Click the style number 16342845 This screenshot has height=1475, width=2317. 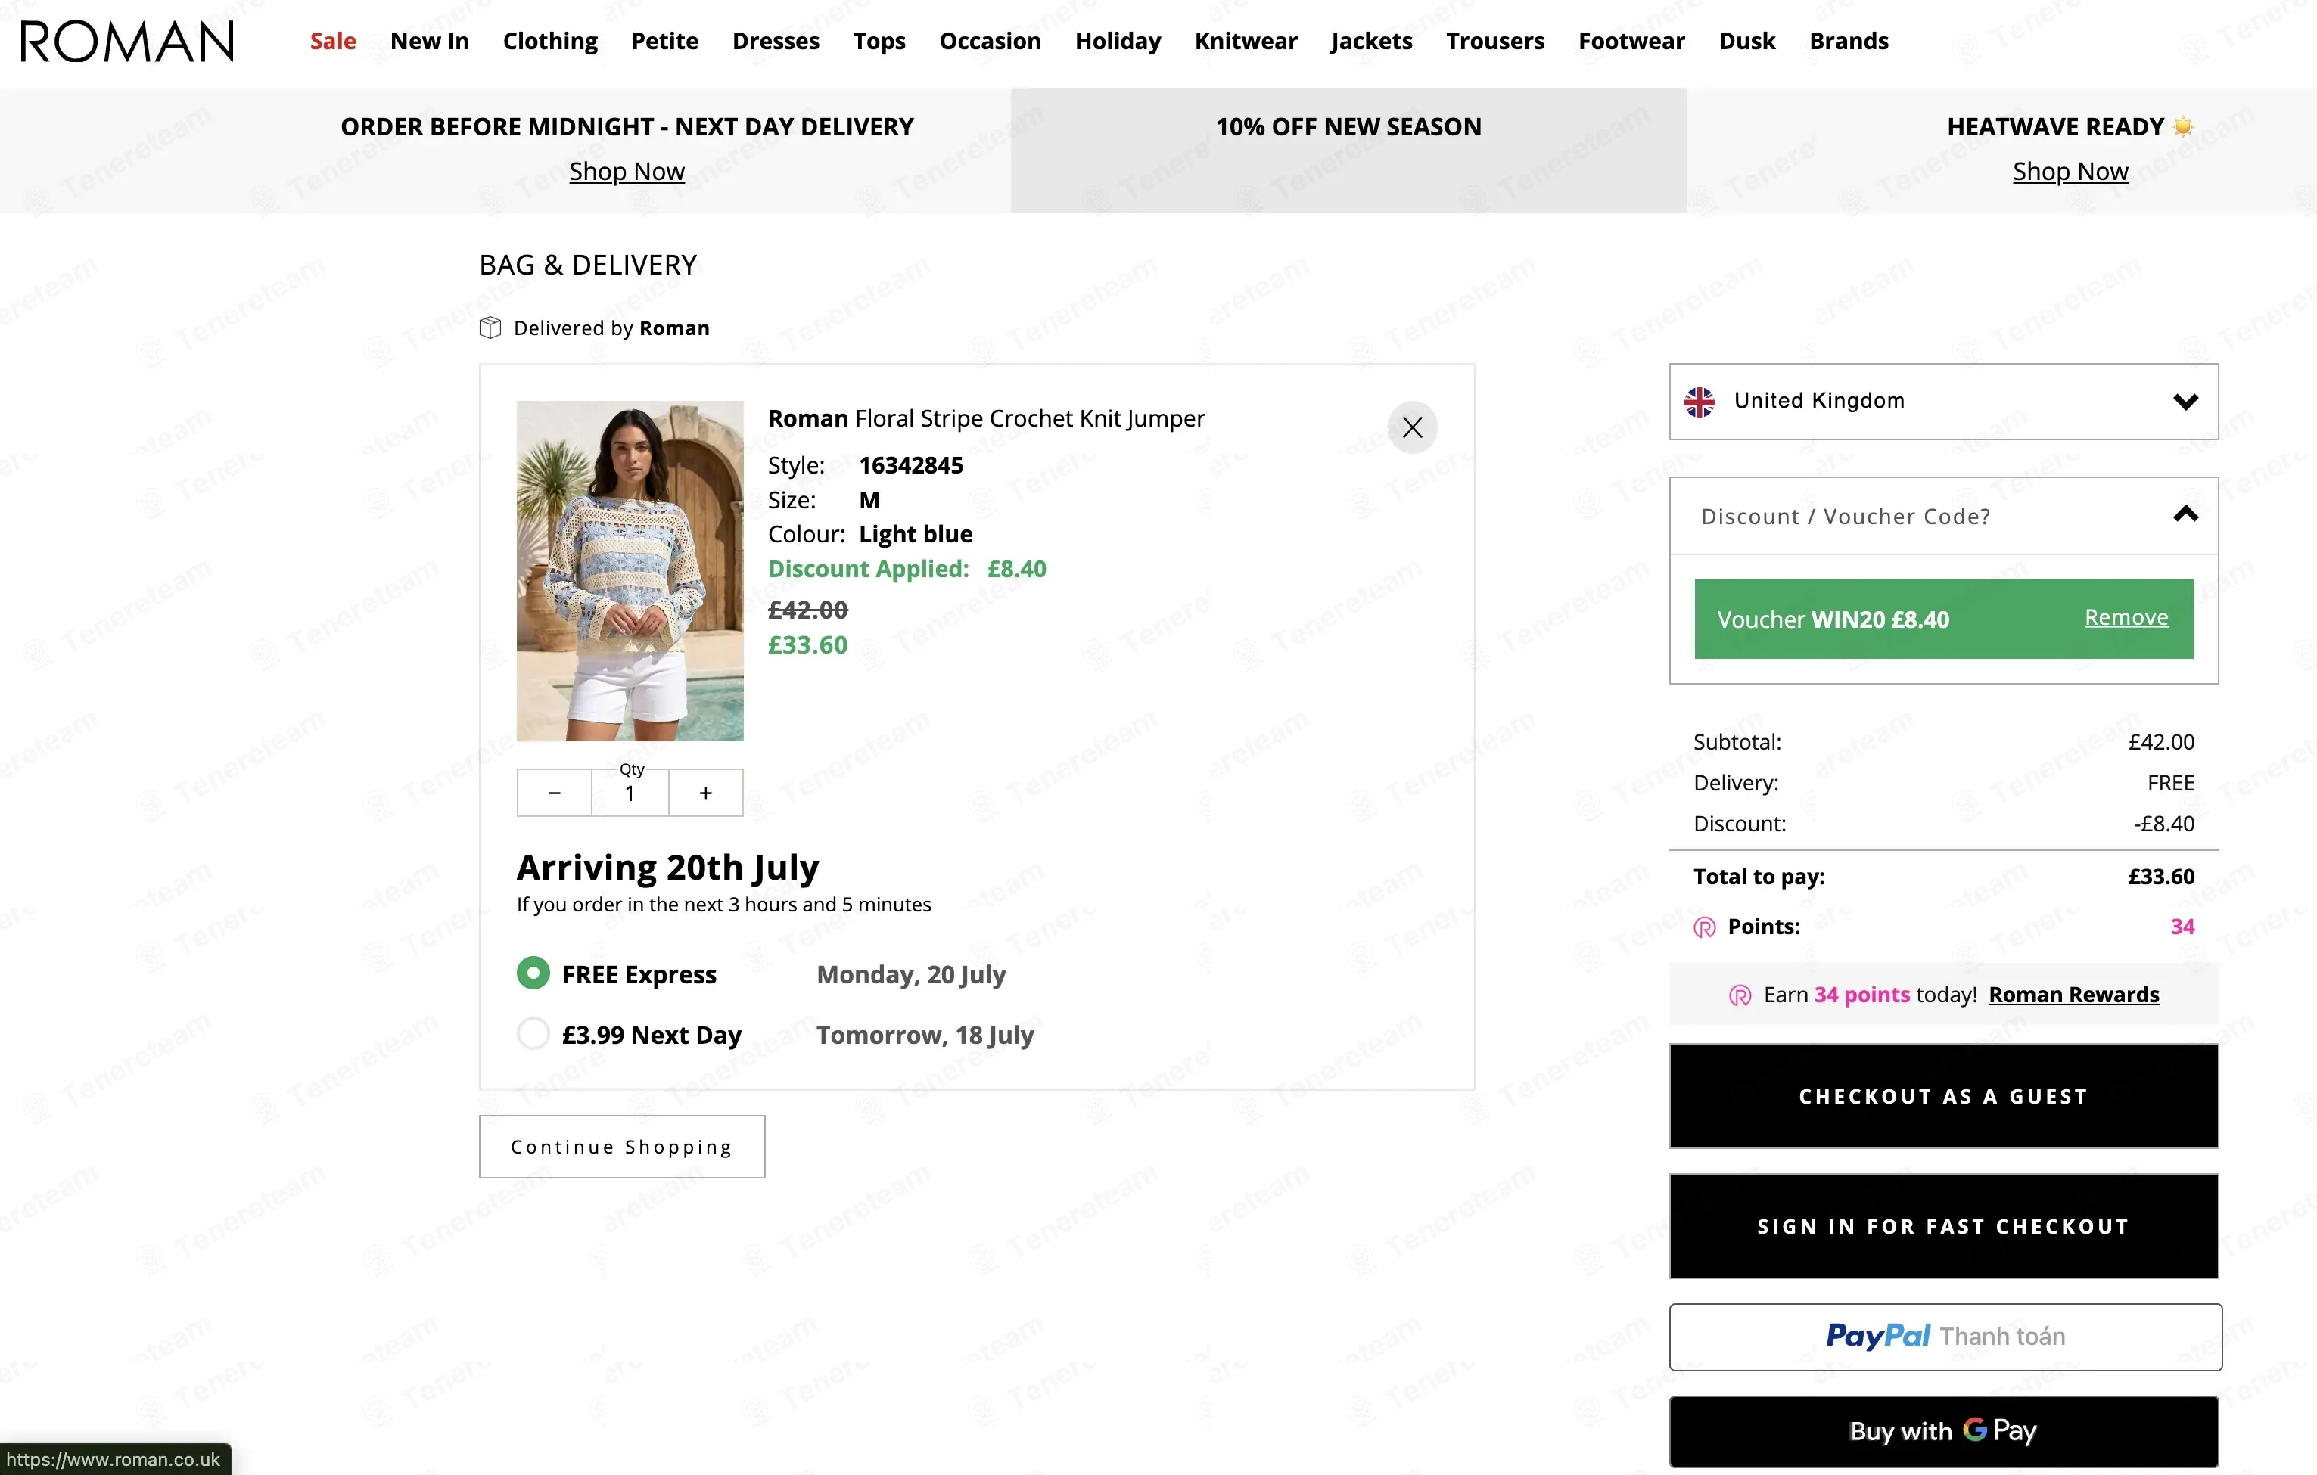tap(911, 465)
